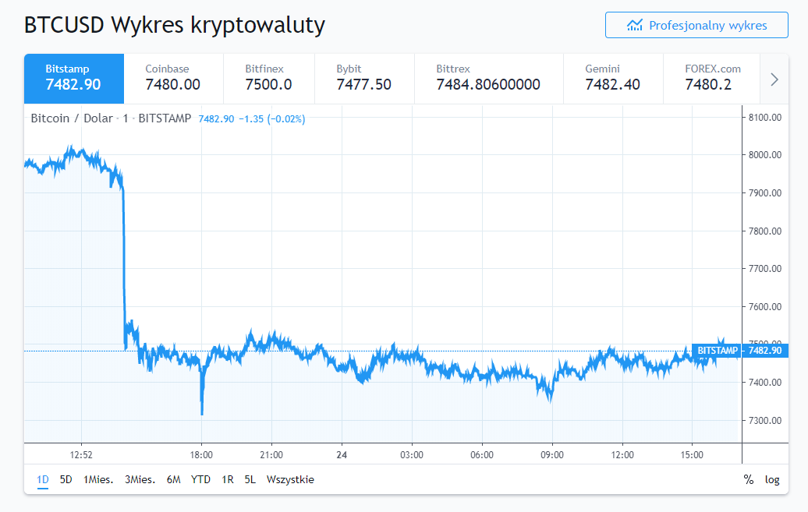The image size is (808, 512).
Task: Open the Bittrex exchange tab
Action: click(489, 79)
